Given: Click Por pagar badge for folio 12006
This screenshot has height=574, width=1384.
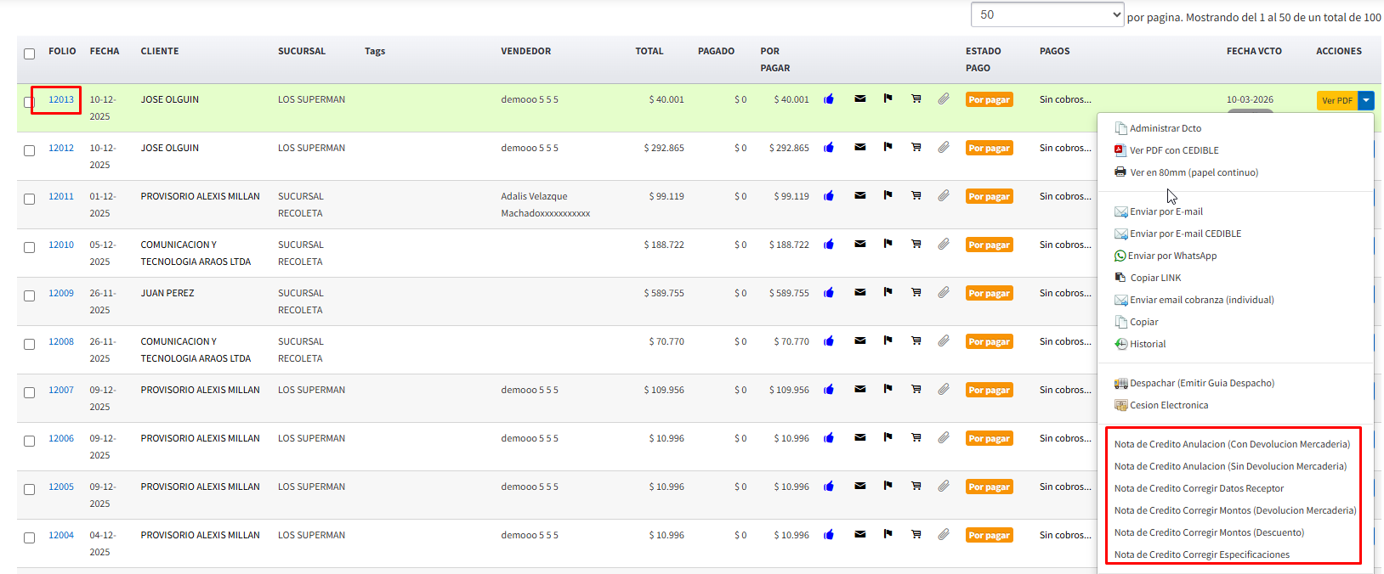Looking at the screenshot, I should coord(989,438).
